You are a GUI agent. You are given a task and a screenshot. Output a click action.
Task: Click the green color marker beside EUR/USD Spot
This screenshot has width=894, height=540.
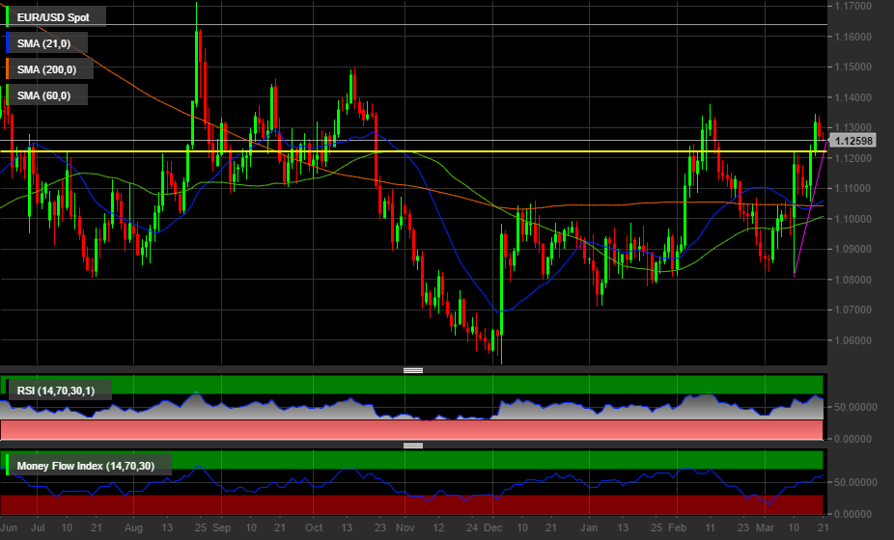(x=8, y=16)
